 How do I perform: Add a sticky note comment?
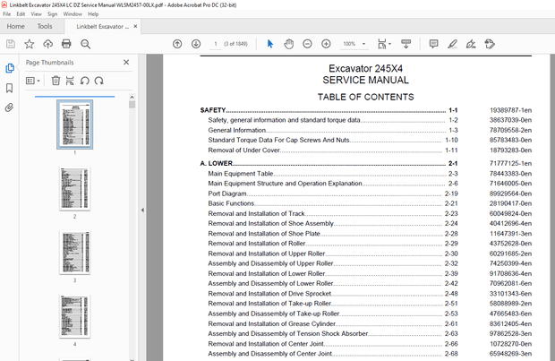tap(433, 44)
